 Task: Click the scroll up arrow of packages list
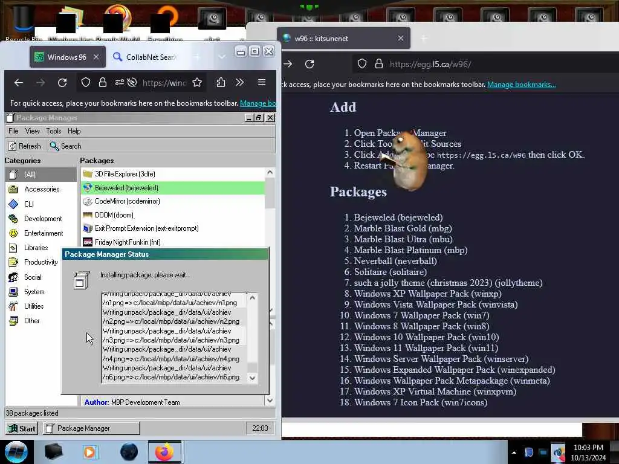[270, 172]
